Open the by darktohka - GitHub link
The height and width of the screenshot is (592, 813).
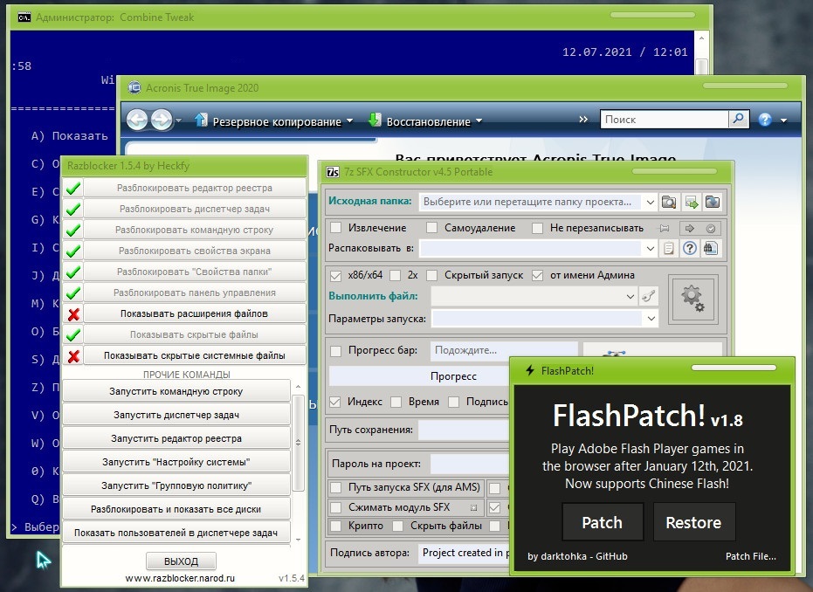(x=577, y=556)
